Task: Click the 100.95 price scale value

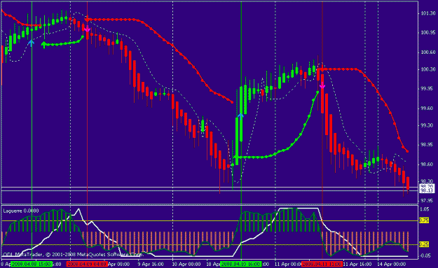Action: [x=428, y=33]
